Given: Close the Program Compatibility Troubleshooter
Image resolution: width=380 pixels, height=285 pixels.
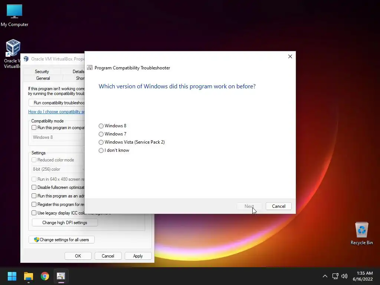Looking at the screenshot, I should pyautogui.click(x=290, y=56).
